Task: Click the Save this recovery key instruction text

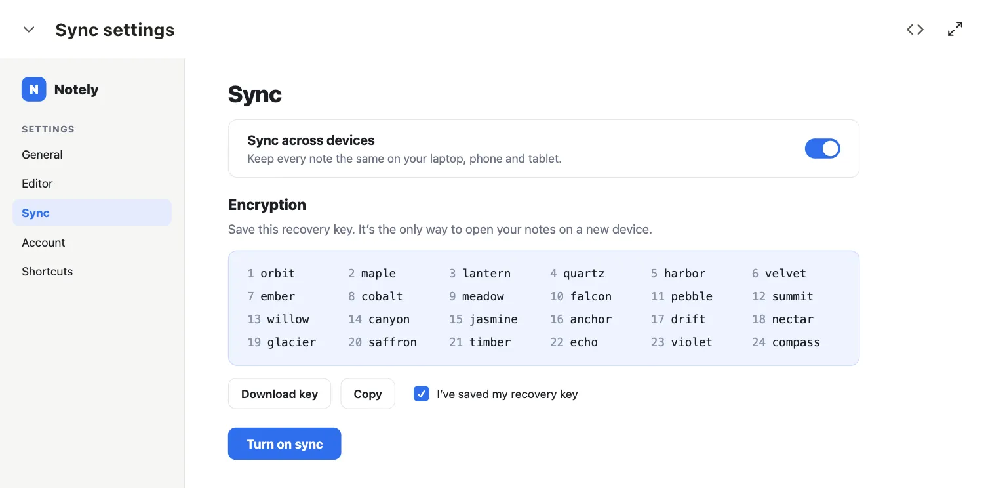Action: (x=440, y=230)
